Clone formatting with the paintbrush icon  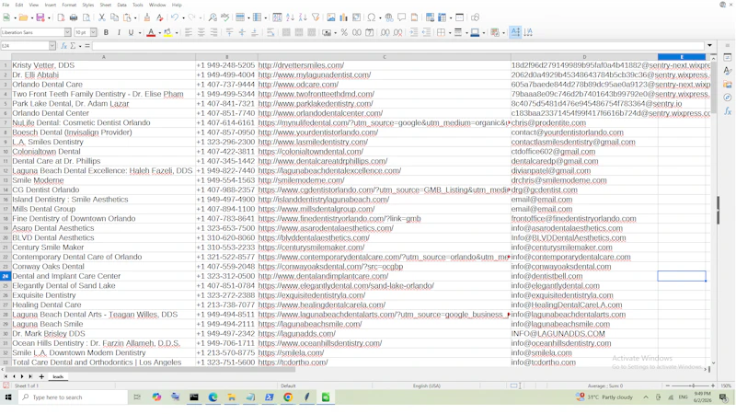[x=147, y=17]
